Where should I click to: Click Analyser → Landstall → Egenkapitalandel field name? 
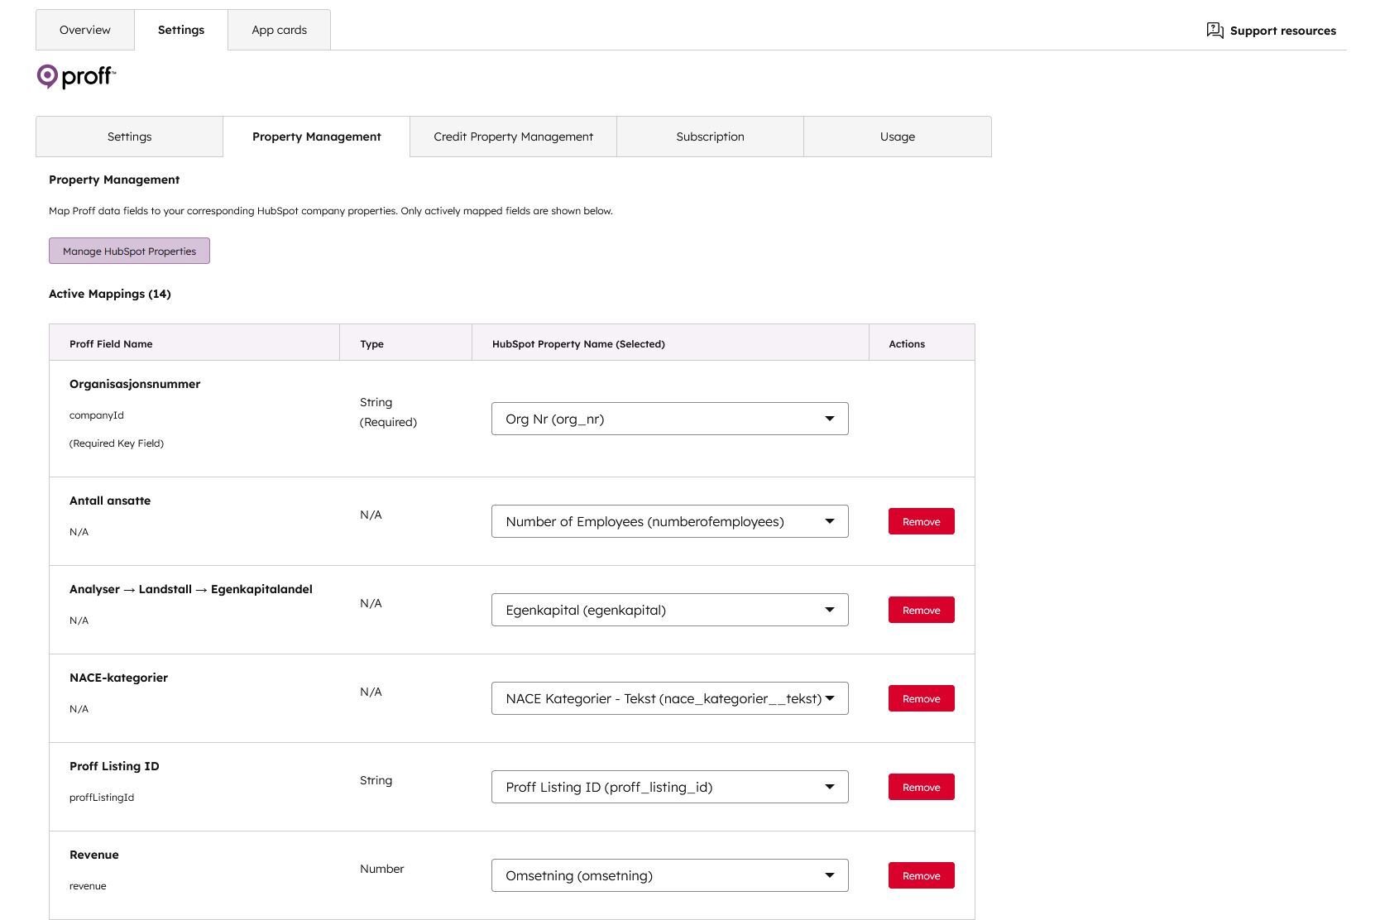coord(191,589)
